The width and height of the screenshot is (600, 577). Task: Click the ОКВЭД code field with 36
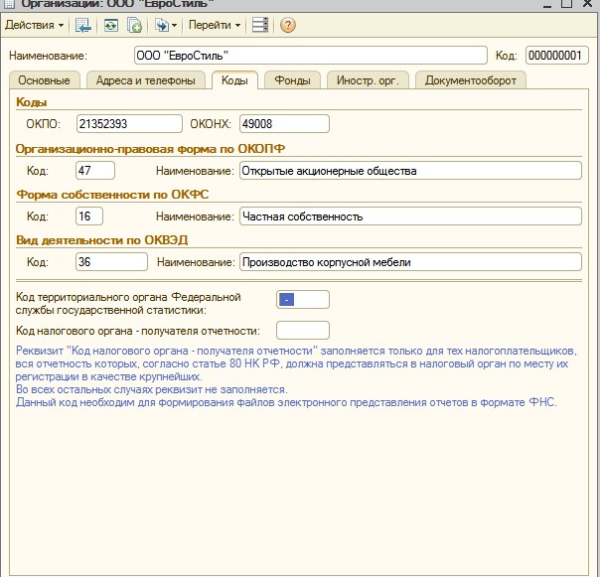coord(111,262)
